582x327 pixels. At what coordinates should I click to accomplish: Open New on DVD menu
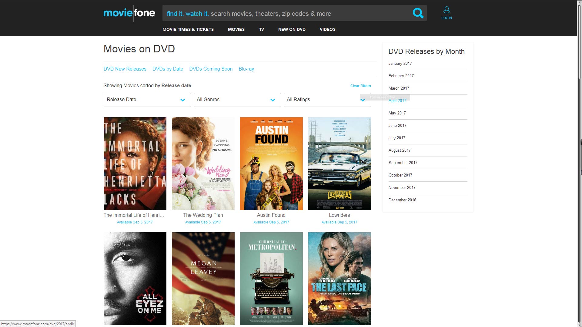coord(292,29)
